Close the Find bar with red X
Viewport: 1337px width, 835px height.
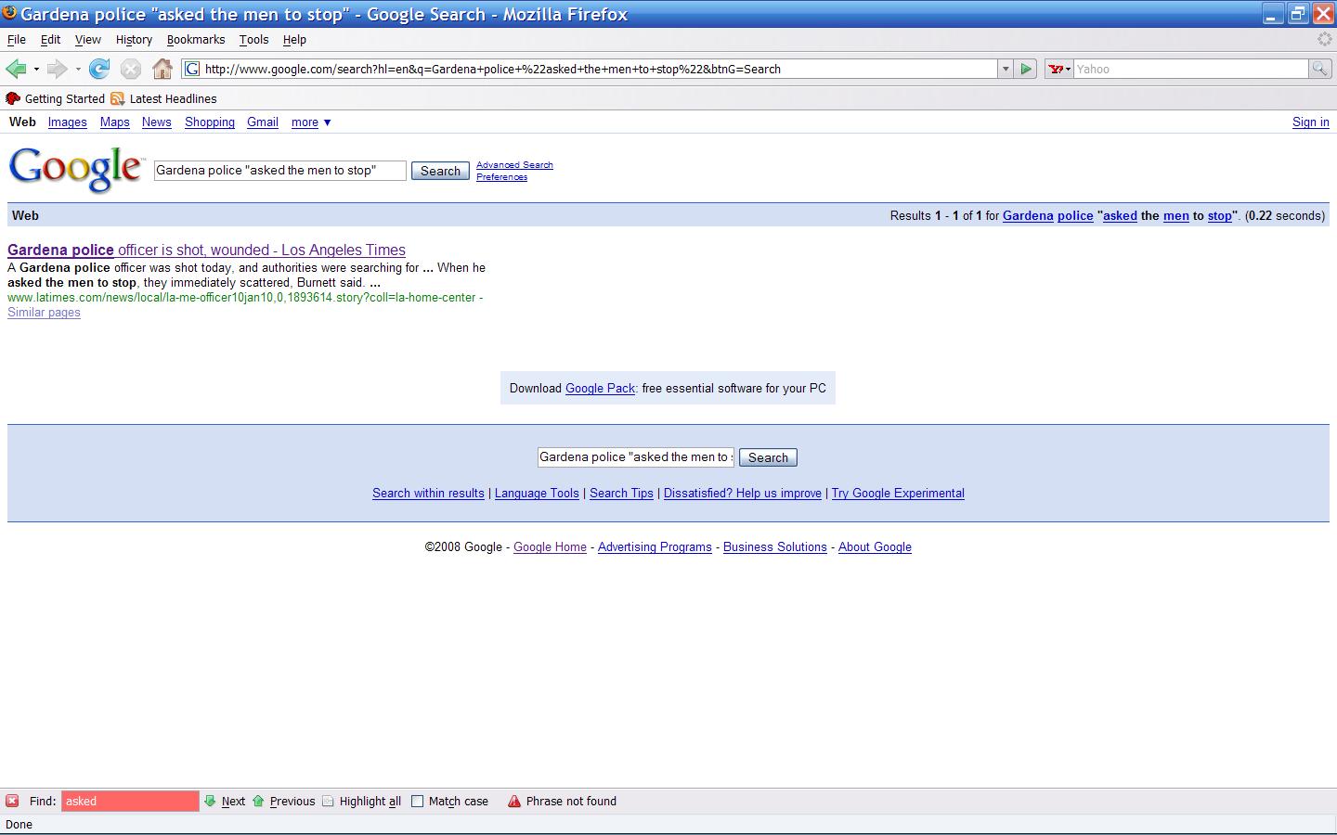coord(12,801)
